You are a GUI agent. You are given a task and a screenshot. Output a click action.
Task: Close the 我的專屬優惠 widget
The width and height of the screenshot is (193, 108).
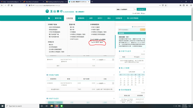click(144, 90)
